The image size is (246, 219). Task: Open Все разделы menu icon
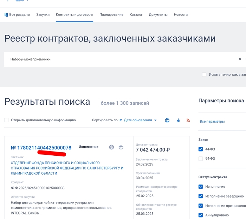click(x=6, y=15)
